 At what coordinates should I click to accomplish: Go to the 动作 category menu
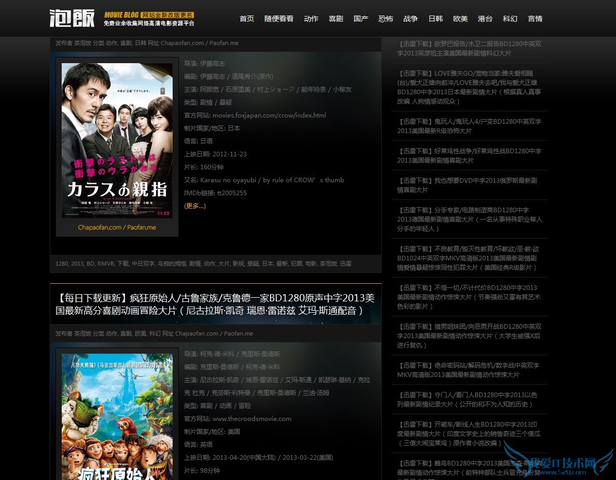point(311,19)
